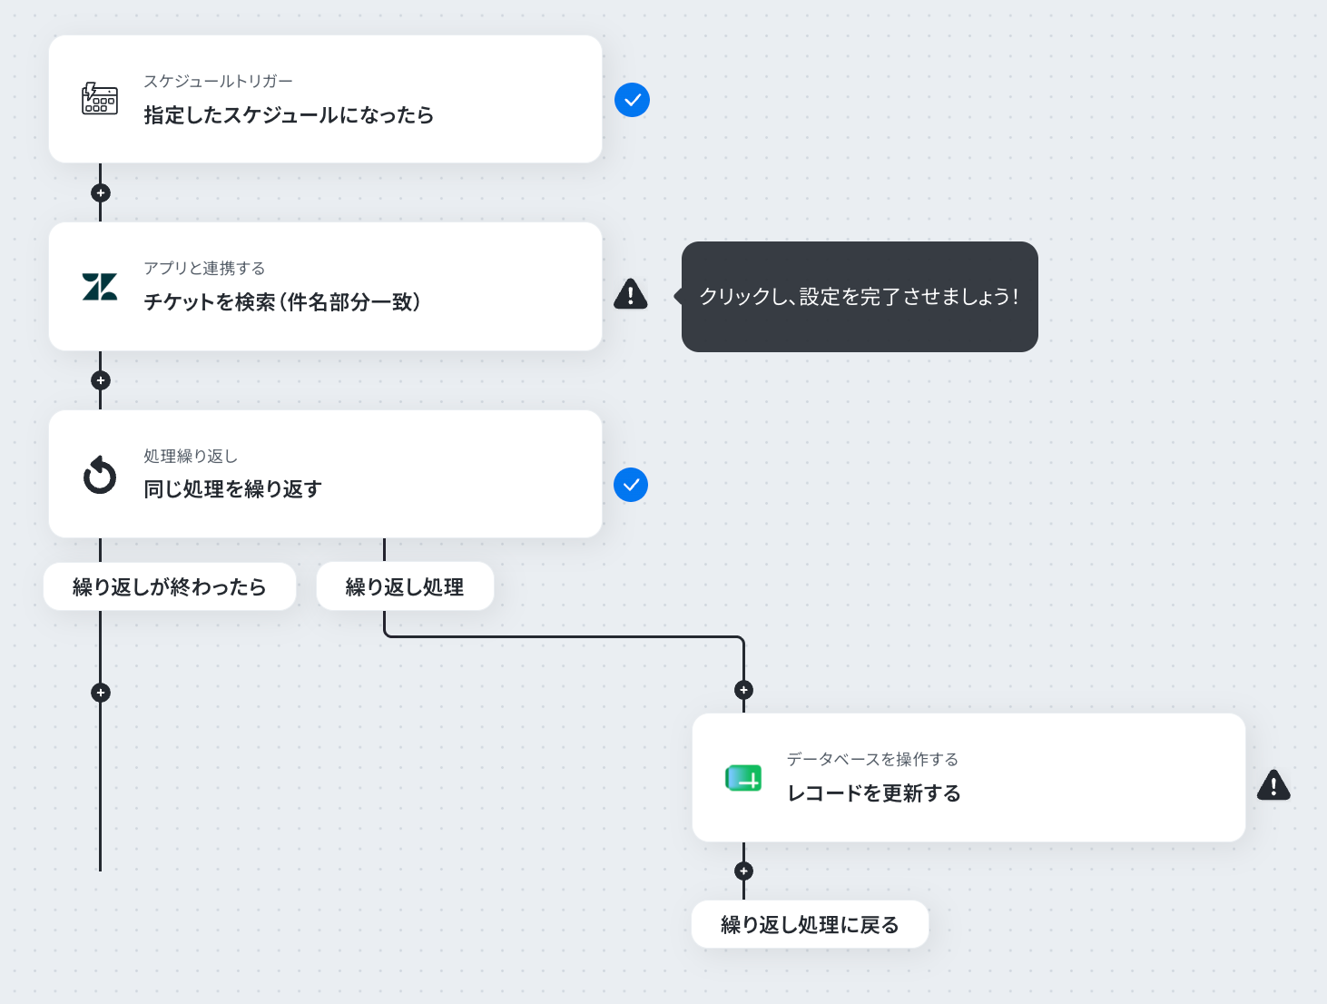Add step below the schedule trigger card
The height and width of the screenshot is (1004, 1327).
tap(101, 193)
